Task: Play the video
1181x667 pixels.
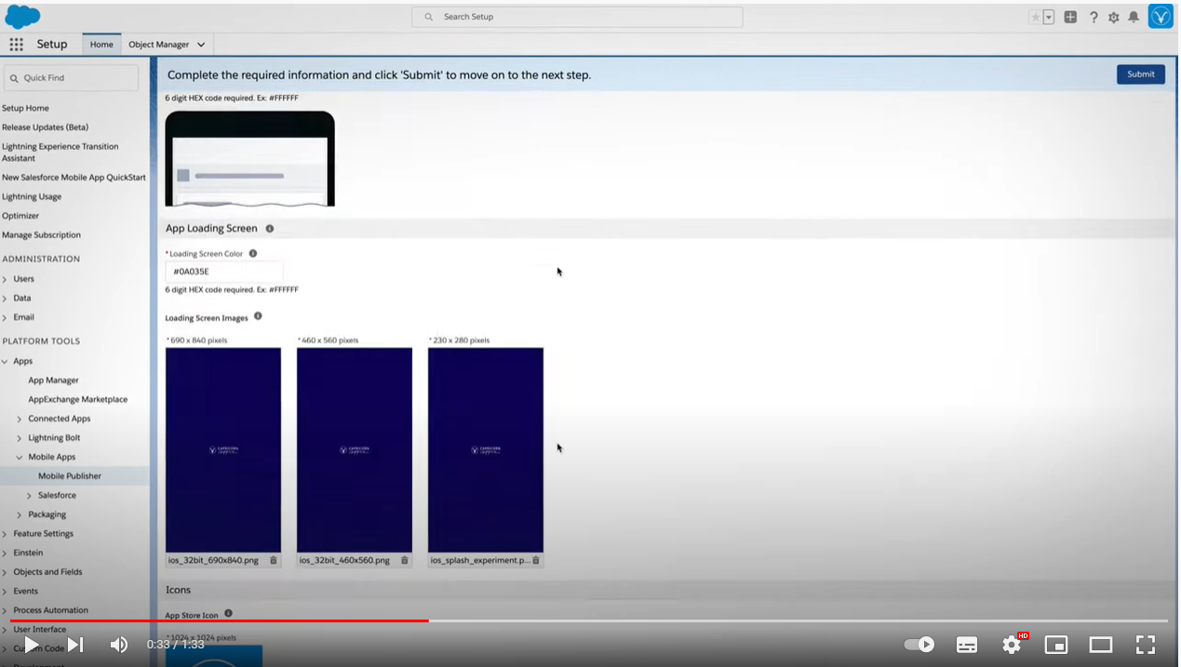Action: point(32,645)
